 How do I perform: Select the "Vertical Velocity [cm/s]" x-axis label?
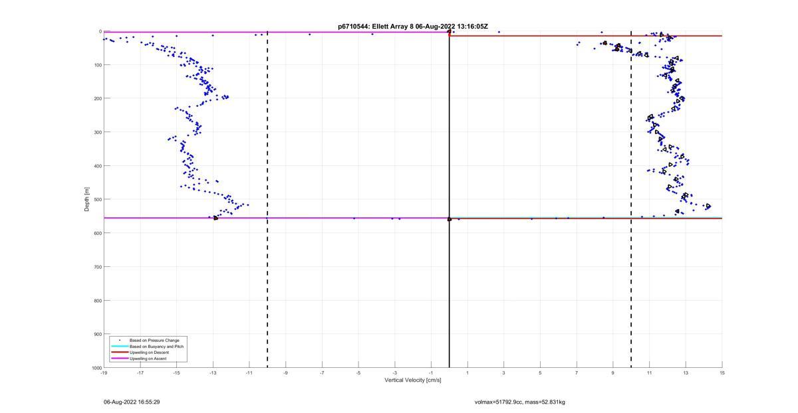(413, 380)
